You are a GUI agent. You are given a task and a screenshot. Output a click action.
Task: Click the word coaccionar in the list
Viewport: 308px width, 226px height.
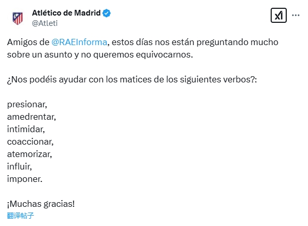click(30, 142)
